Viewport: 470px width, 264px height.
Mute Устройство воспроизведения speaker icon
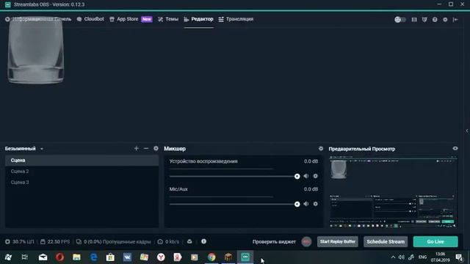click(306, 176)
